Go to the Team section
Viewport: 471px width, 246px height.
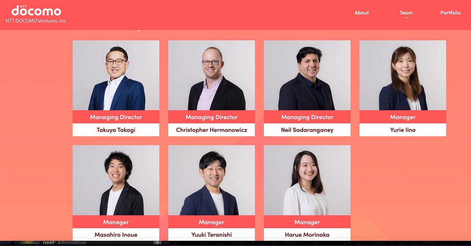tap(406, 13)
